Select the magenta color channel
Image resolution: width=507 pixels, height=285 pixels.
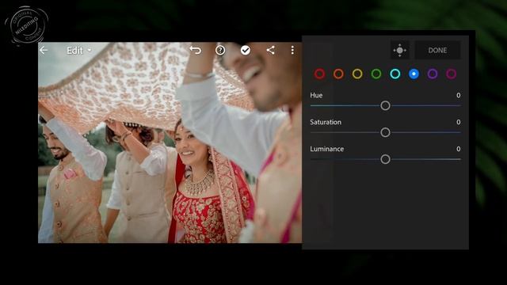click(451, 74)
